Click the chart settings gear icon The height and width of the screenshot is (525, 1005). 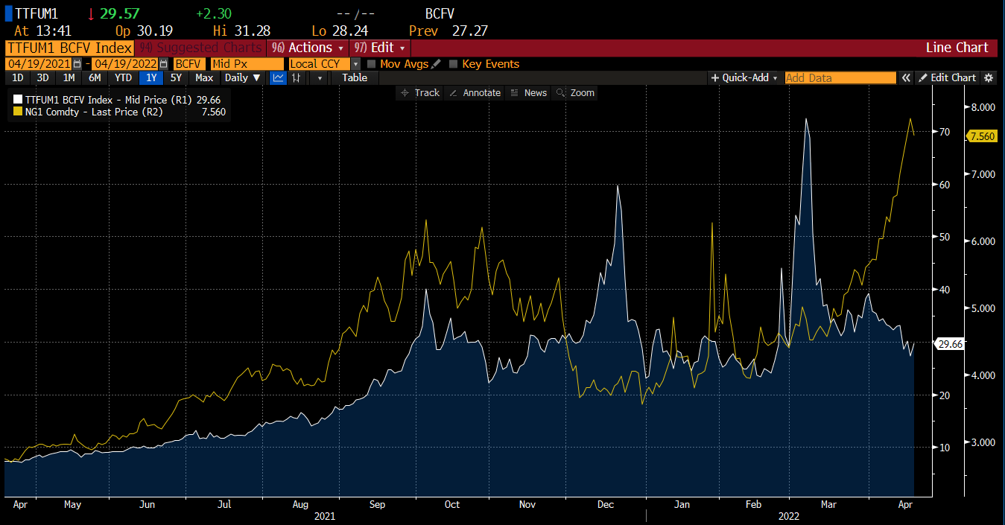point(989,77)
